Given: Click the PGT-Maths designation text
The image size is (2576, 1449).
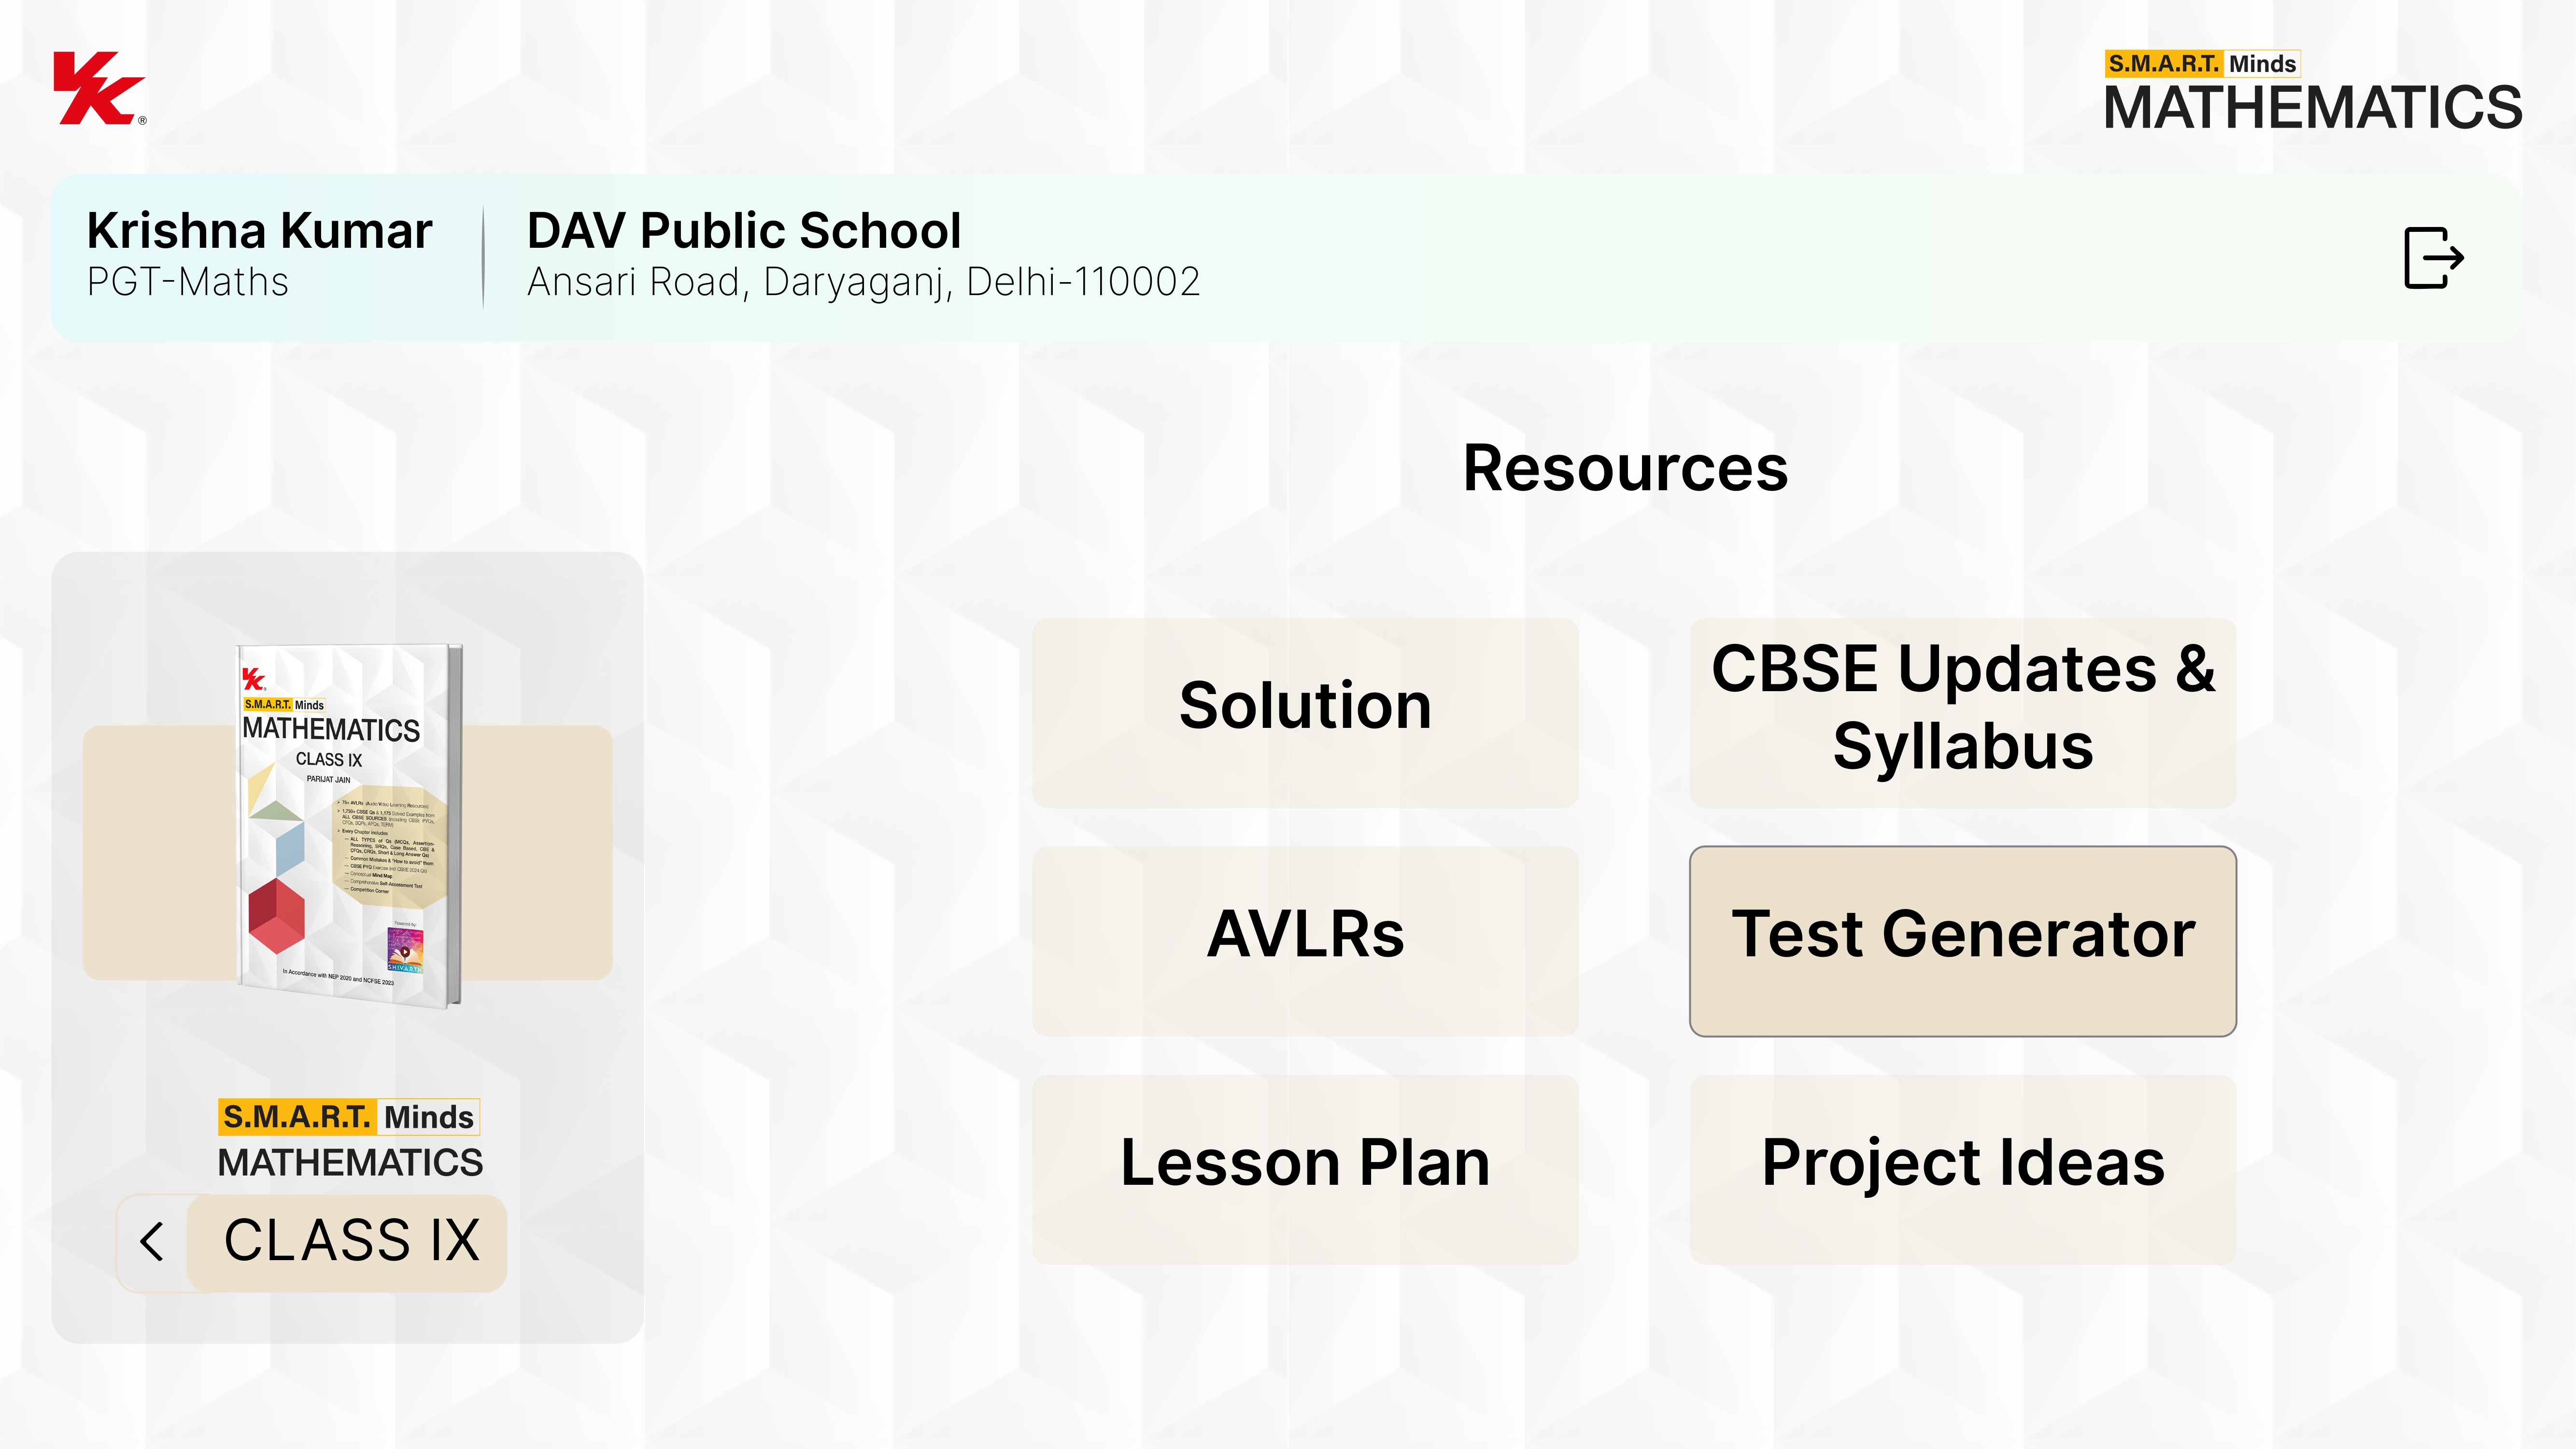Looking at the screenshot, I should (188, 283).
